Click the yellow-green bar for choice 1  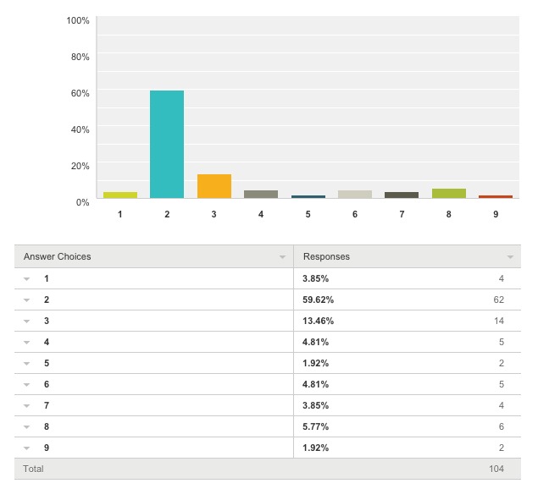[x=120, y=195]
